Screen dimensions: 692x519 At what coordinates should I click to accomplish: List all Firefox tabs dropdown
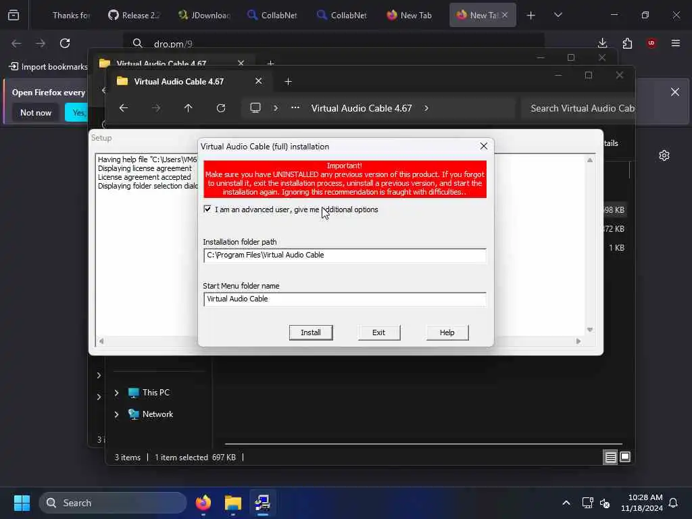coord(558,15)
